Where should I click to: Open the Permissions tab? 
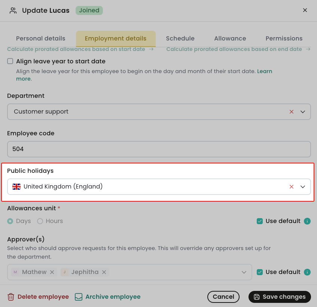point(284,38)
